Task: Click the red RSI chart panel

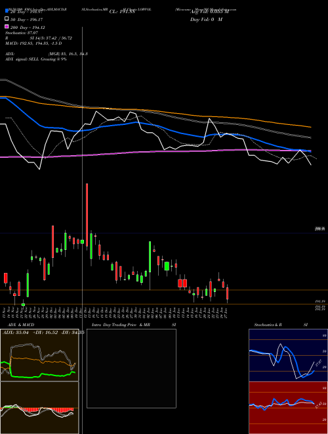Action: [288, 408]
